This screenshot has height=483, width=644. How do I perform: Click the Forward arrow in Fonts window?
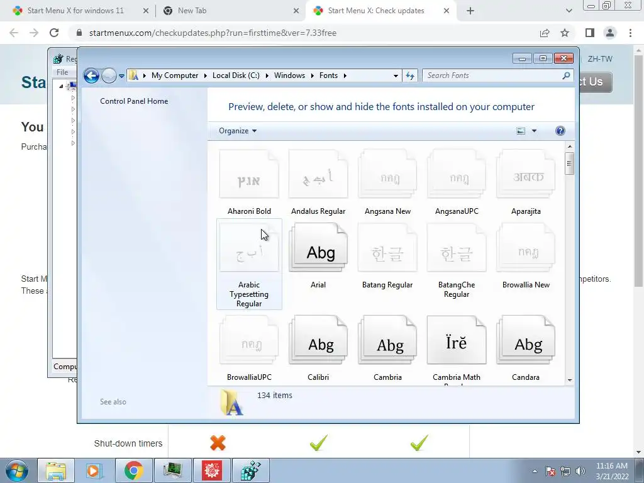click(109, 75)
